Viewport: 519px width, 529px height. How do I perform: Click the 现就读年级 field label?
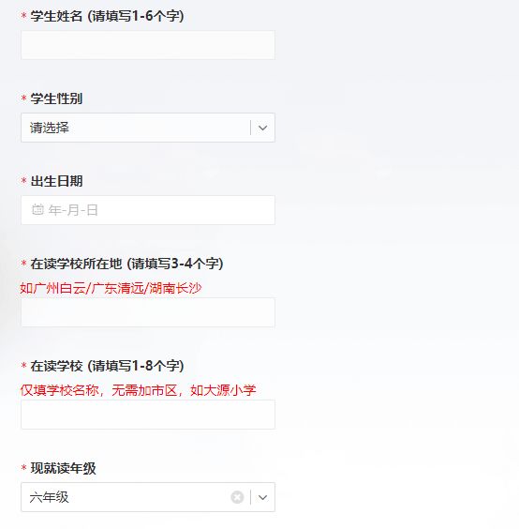click(63, 468)
